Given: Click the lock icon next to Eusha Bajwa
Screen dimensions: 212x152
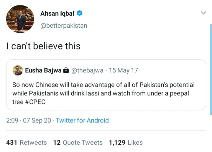Looking at the screenshot, I should 66,71.
